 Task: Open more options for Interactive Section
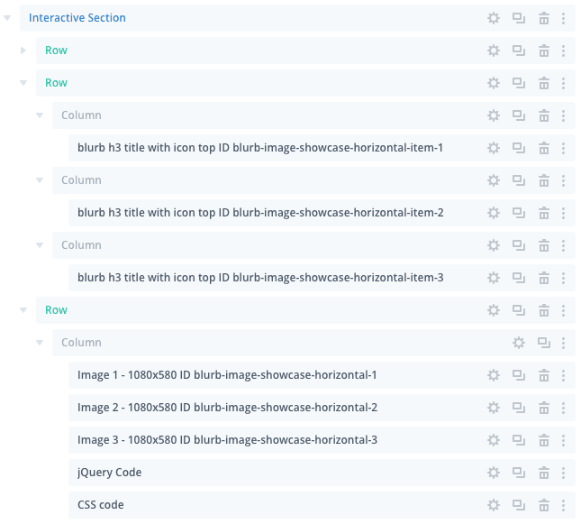(563, 18)
